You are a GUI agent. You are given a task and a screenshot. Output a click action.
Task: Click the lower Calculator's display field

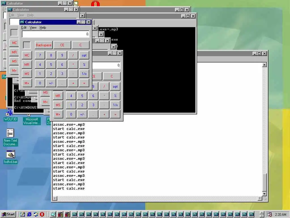click(106, 65)
